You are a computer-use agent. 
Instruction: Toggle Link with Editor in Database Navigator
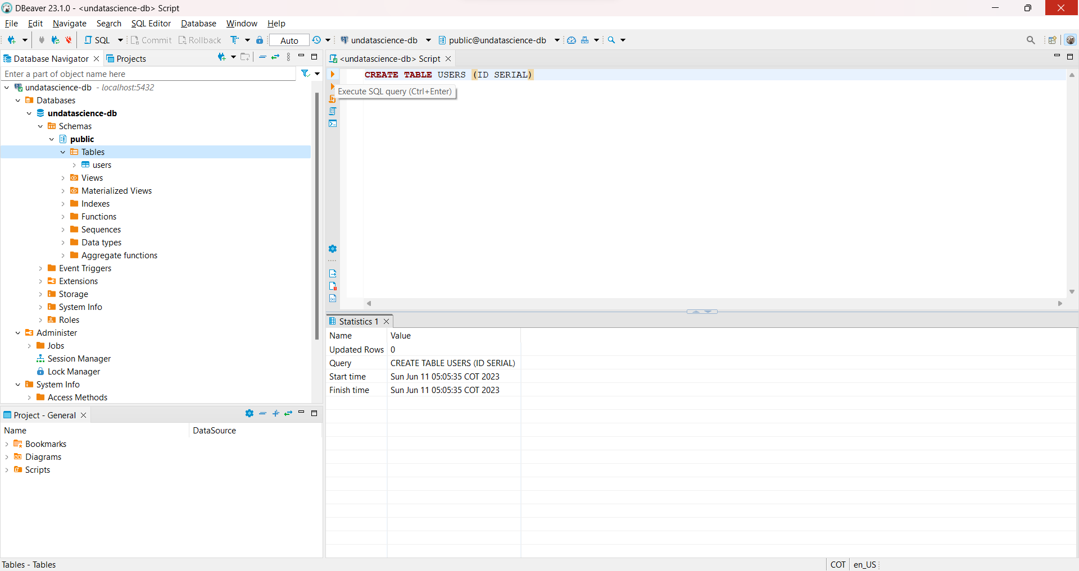click(275, 57)
